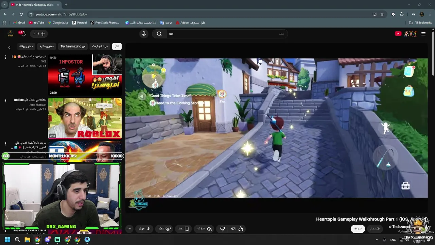The width and height of the screenshot is (435, 245).
Task: Select the 'From Techzamazing' chip
Action: point(73,46)
